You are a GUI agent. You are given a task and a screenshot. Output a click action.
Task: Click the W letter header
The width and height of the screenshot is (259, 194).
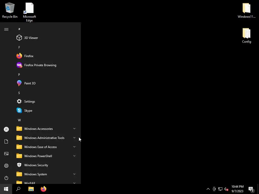point(19,120)
